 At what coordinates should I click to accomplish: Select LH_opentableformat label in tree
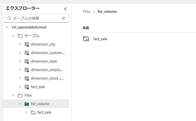click(29, 27)
